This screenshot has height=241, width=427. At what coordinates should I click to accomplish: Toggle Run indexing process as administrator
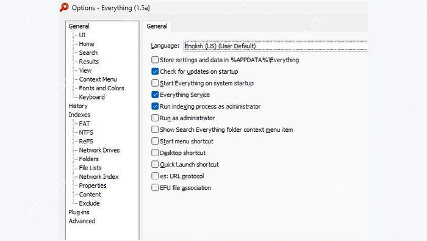[155, 106]
